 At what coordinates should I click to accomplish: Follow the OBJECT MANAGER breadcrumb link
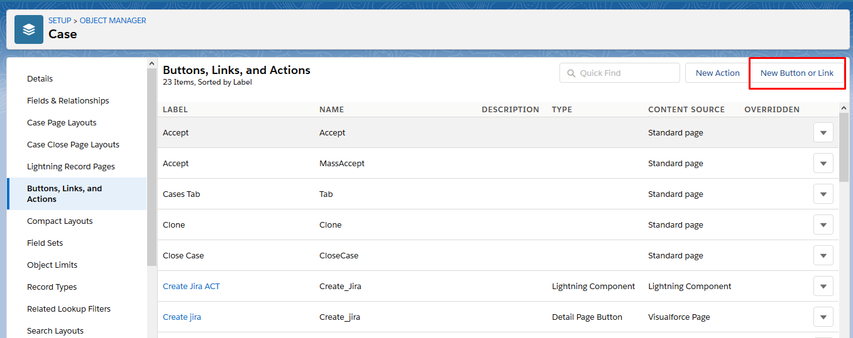(x=113, y=21)
